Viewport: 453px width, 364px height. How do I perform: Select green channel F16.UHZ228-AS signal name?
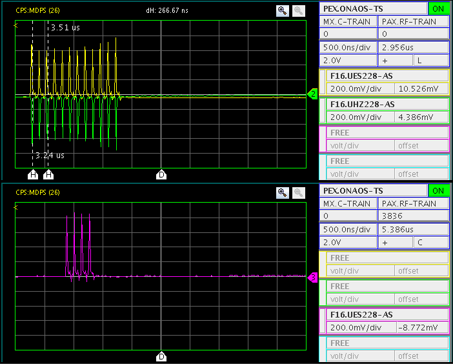pyautogui.click(x=387, y=105)
